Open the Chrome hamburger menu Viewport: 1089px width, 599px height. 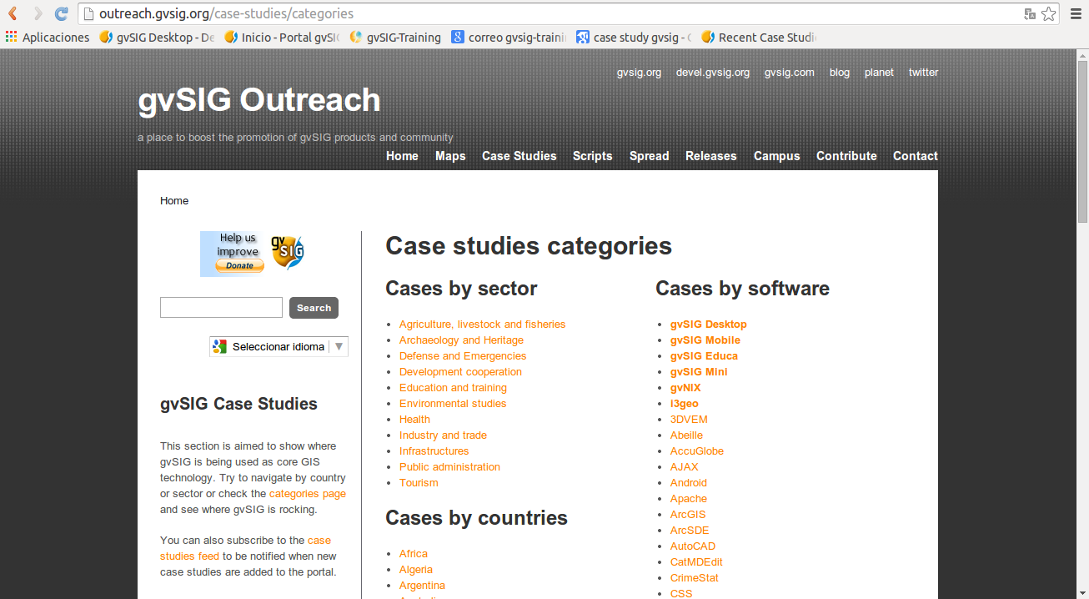click(x=1076, y=13)
